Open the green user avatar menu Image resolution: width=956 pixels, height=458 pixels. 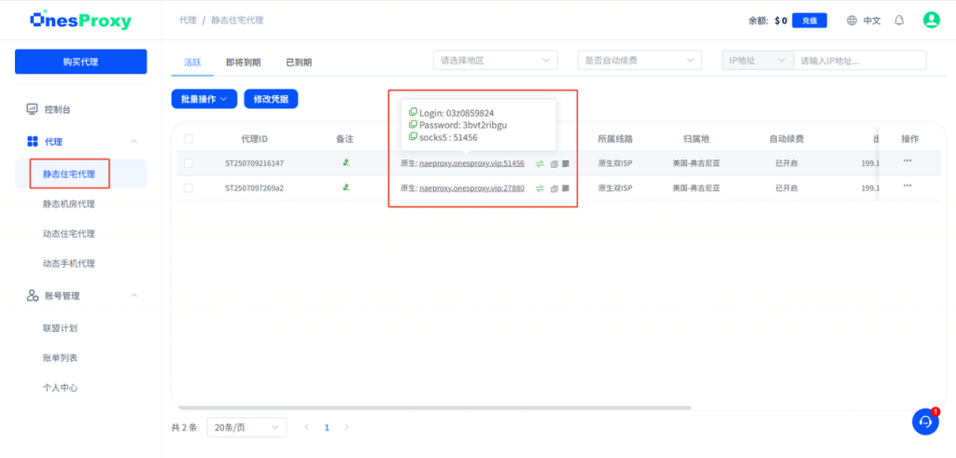pyautogui.click(x=931, y=20)
